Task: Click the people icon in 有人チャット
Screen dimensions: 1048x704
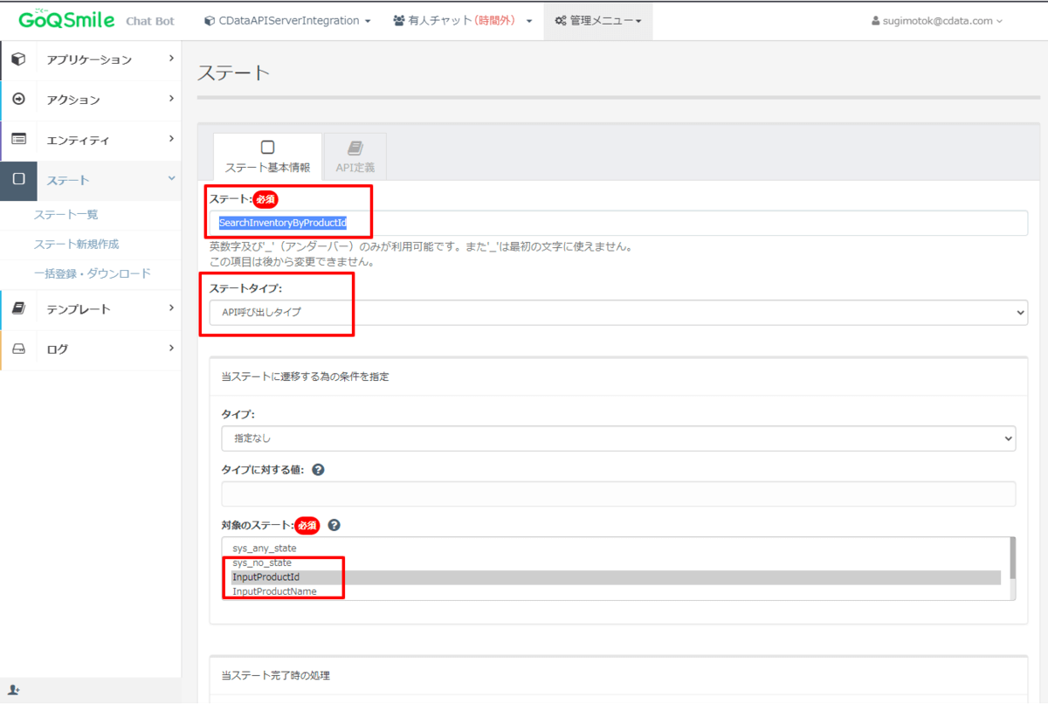Action: 399,20
